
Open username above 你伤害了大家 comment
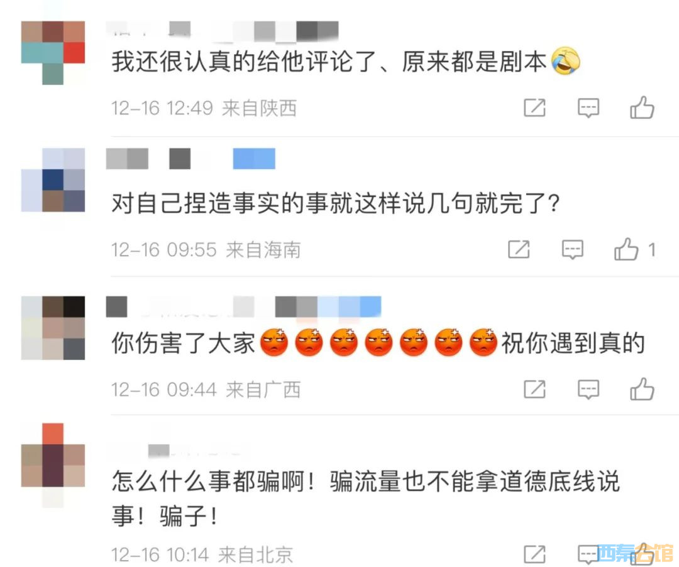pos(243,306)
